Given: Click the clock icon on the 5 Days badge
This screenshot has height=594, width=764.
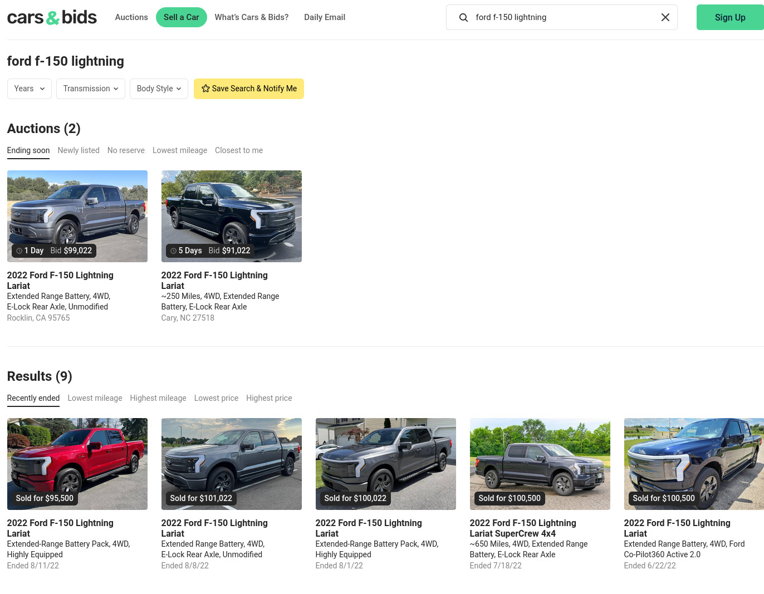Looking at the screenshot, I should (x=173, y=251).
